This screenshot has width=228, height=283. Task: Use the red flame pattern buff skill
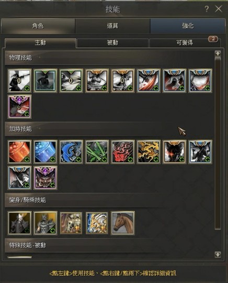(123, 152)
